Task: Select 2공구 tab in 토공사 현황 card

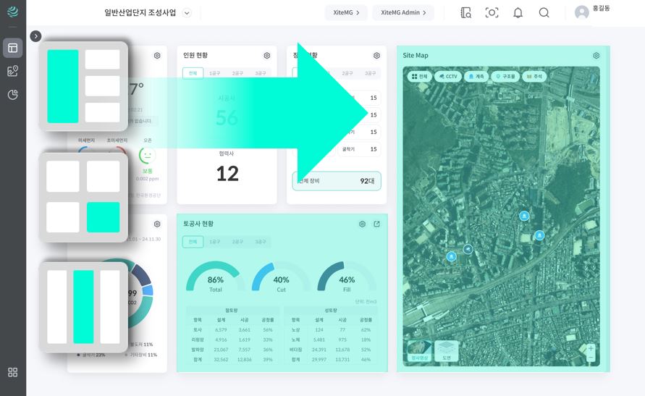Action: [237, 242]
